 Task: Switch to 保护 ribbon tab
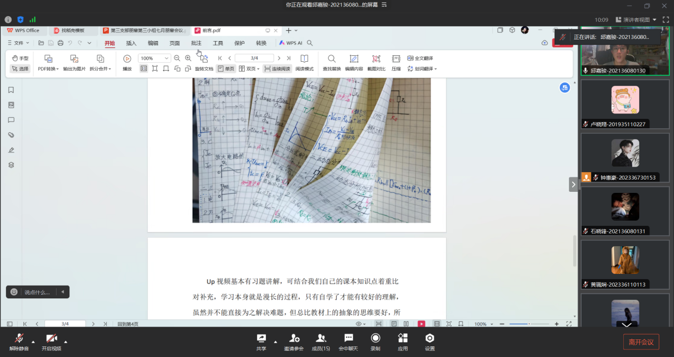coord(240,43)
